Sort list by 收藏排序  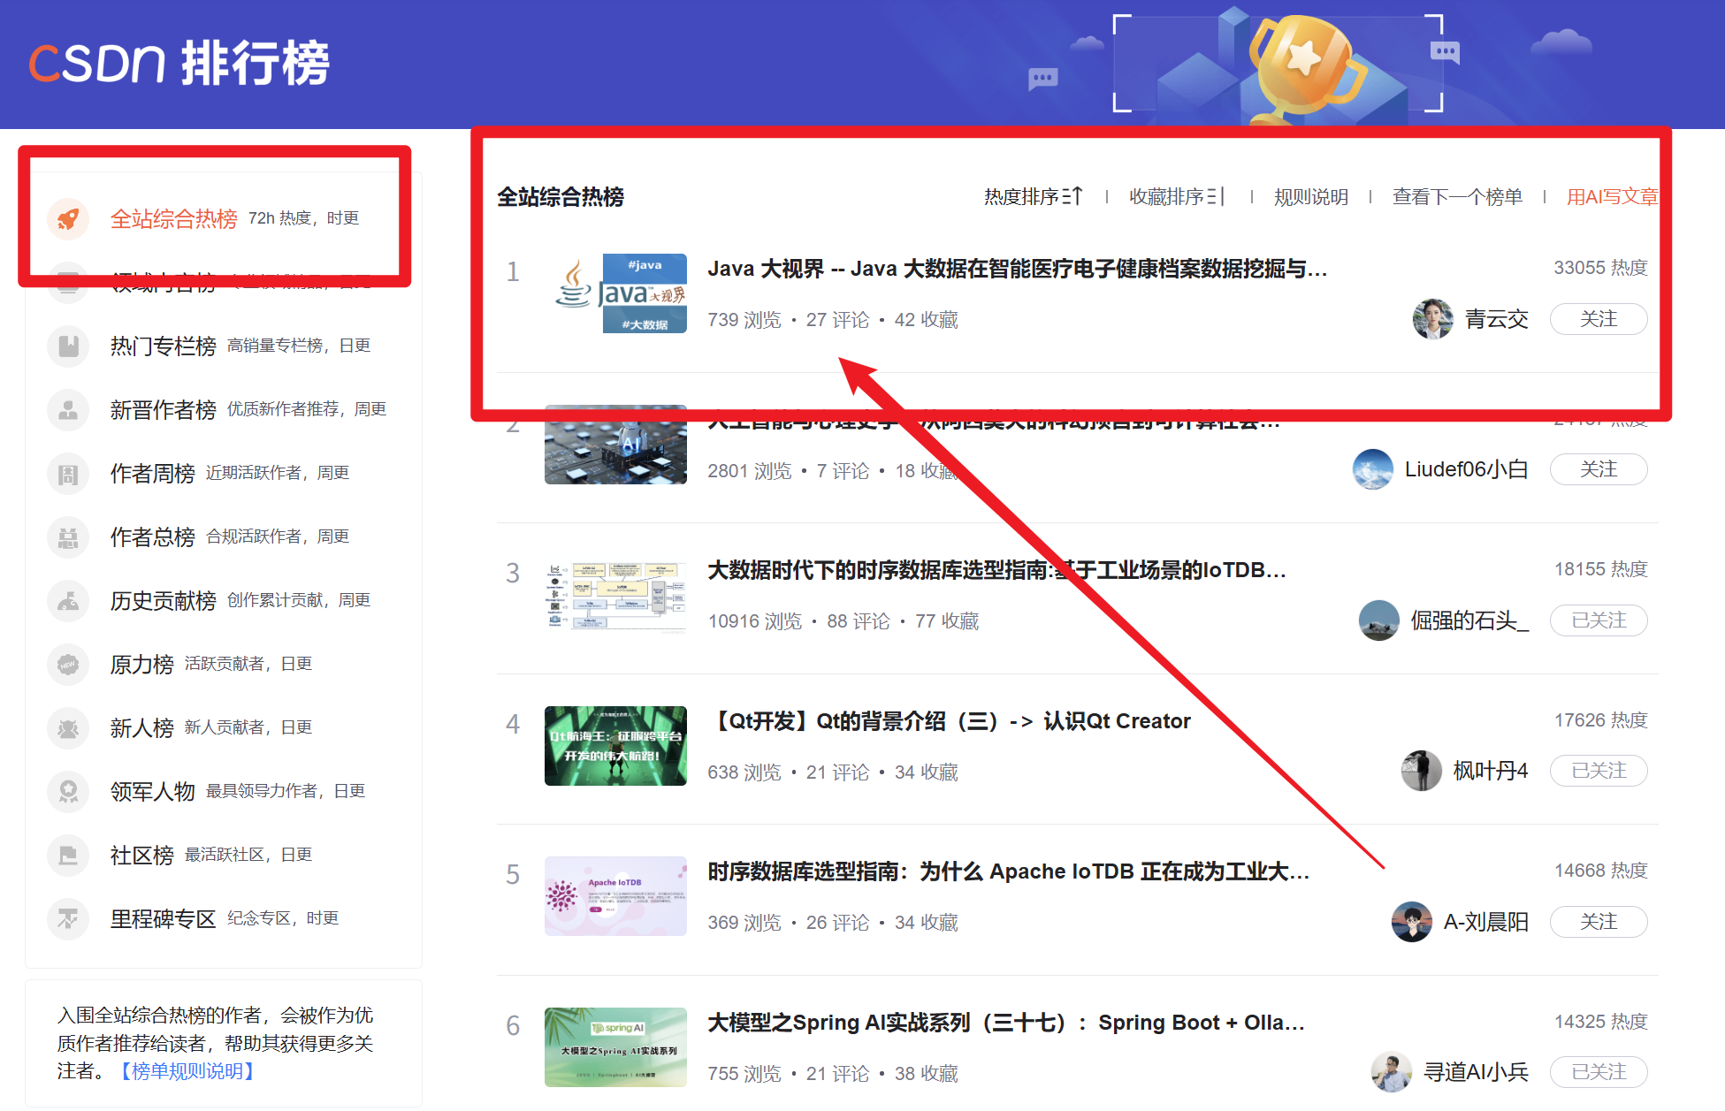(1177, 196)
